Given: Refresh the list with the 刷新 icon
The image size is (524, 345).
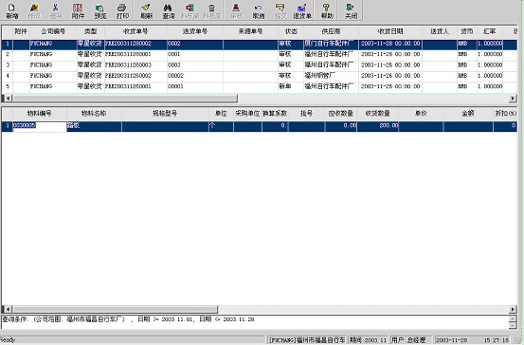Looking at the screenshot, I should pyautogui.click(x=146, y=11).
